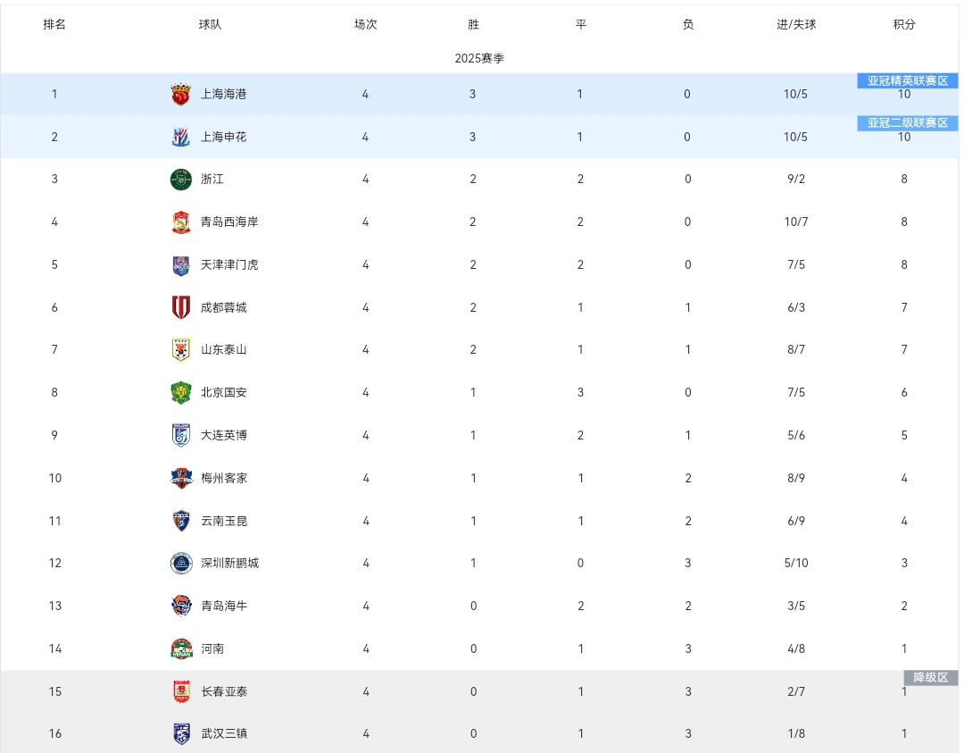Click the 进/失球 column header
Image resolution: width=964 pixels, height=753 pixels.
796,24
